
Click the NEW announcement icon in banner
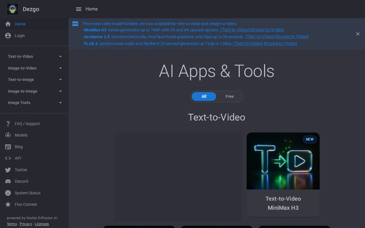75,24
